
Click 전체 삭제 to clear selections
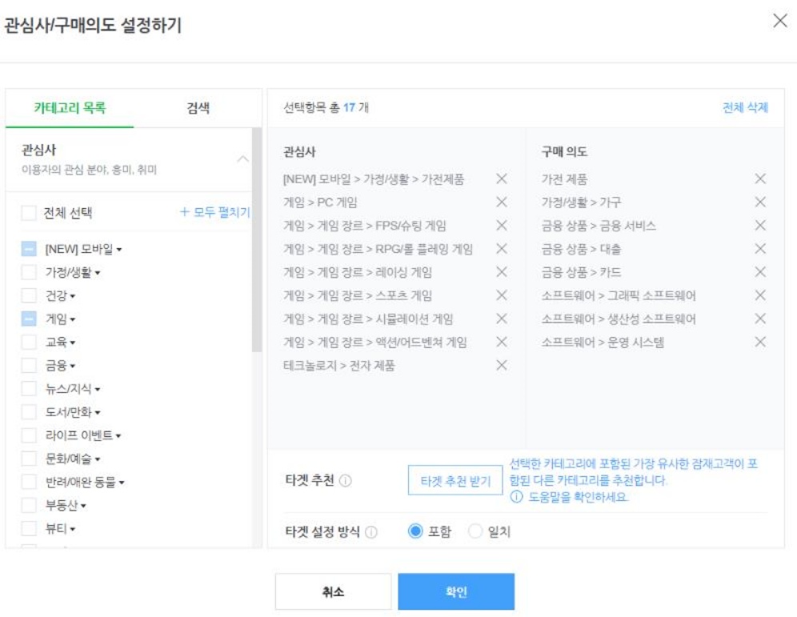(745, 108)
